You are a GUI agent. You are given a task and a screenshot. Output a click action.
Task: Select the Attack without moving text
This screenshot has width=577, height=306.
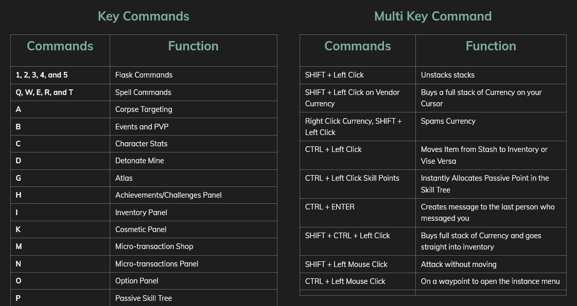click(459, 264)
